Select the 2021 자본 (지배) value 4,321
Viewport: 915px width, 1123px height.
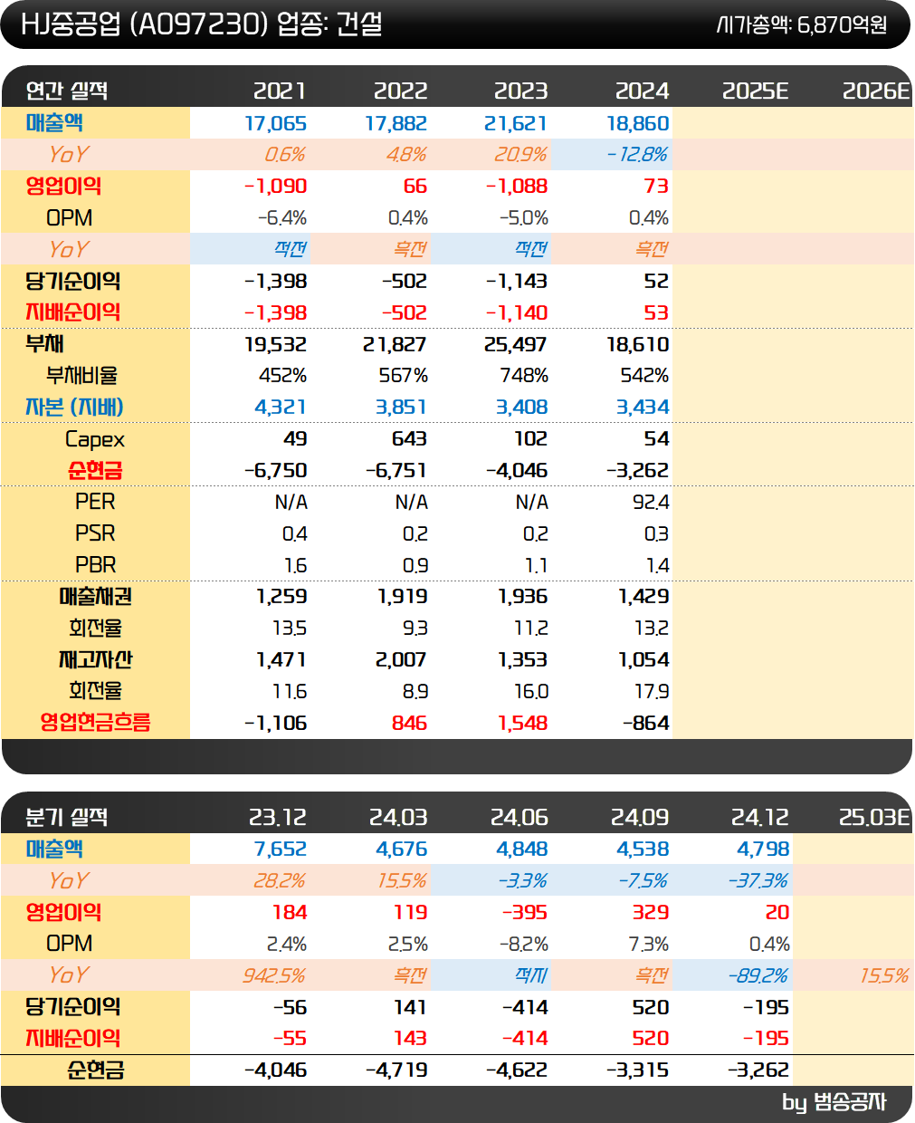[x=281, y=408]
